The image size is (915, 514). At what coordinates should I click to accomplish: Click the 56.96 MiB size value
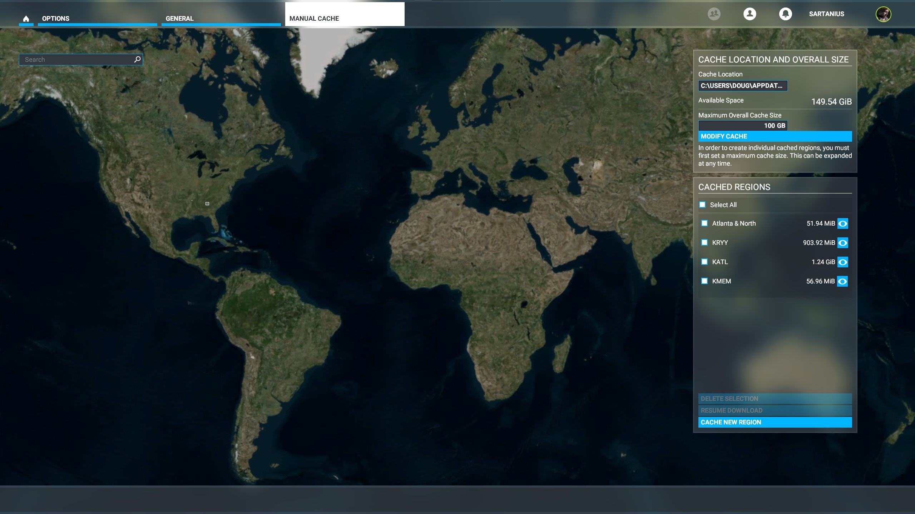tap(820, 281)
